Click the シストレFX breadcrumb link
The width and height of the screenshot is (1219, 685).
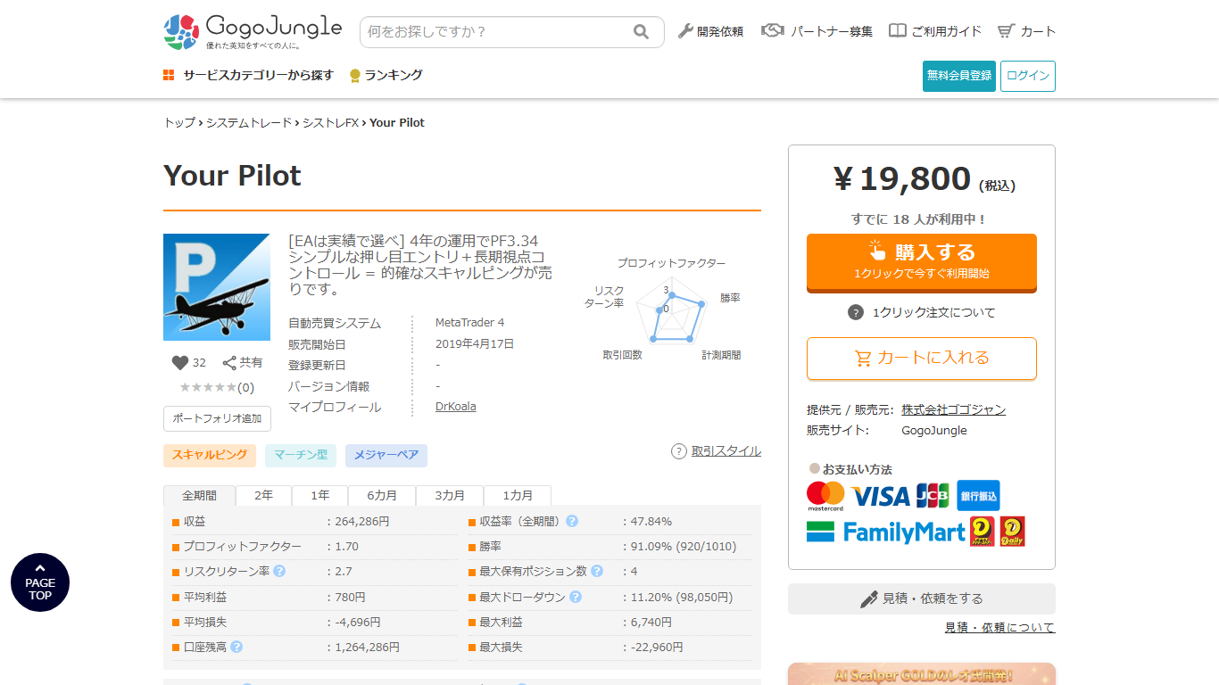(330, 123)
